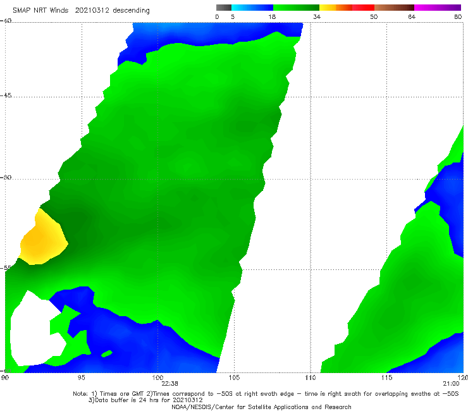Click the color bar label '34'
This screenshot has width=468, height=411.
click(317, 16)
